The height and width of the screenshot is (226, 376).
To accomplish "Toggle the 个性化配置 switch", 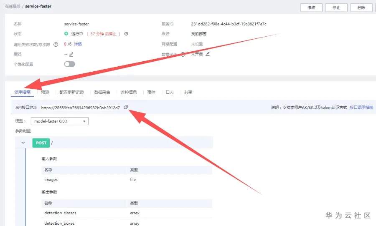I will point(69,64).
